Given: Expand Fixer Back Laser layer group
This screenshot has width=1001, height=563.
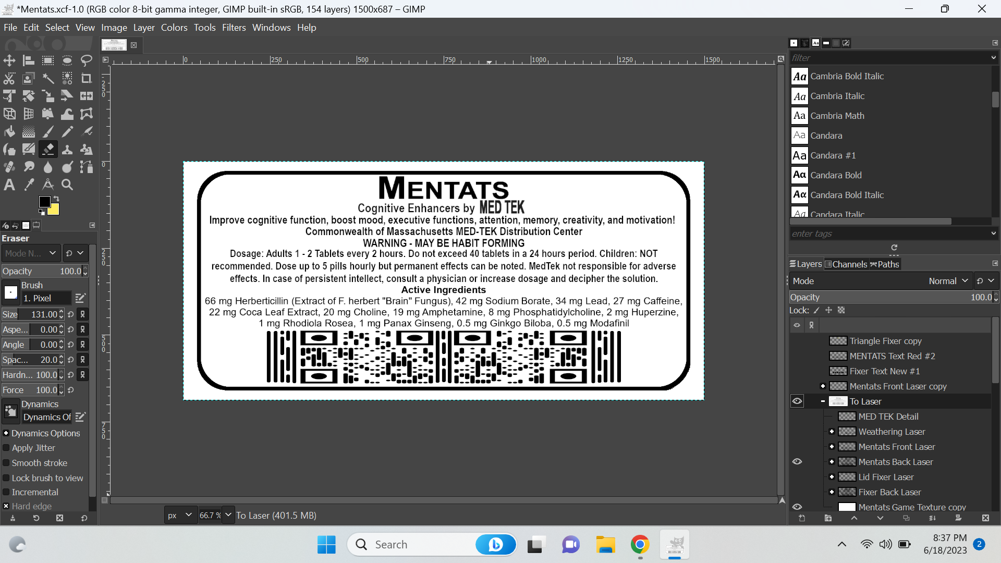Looking at the screenshot, I should 832,492.
